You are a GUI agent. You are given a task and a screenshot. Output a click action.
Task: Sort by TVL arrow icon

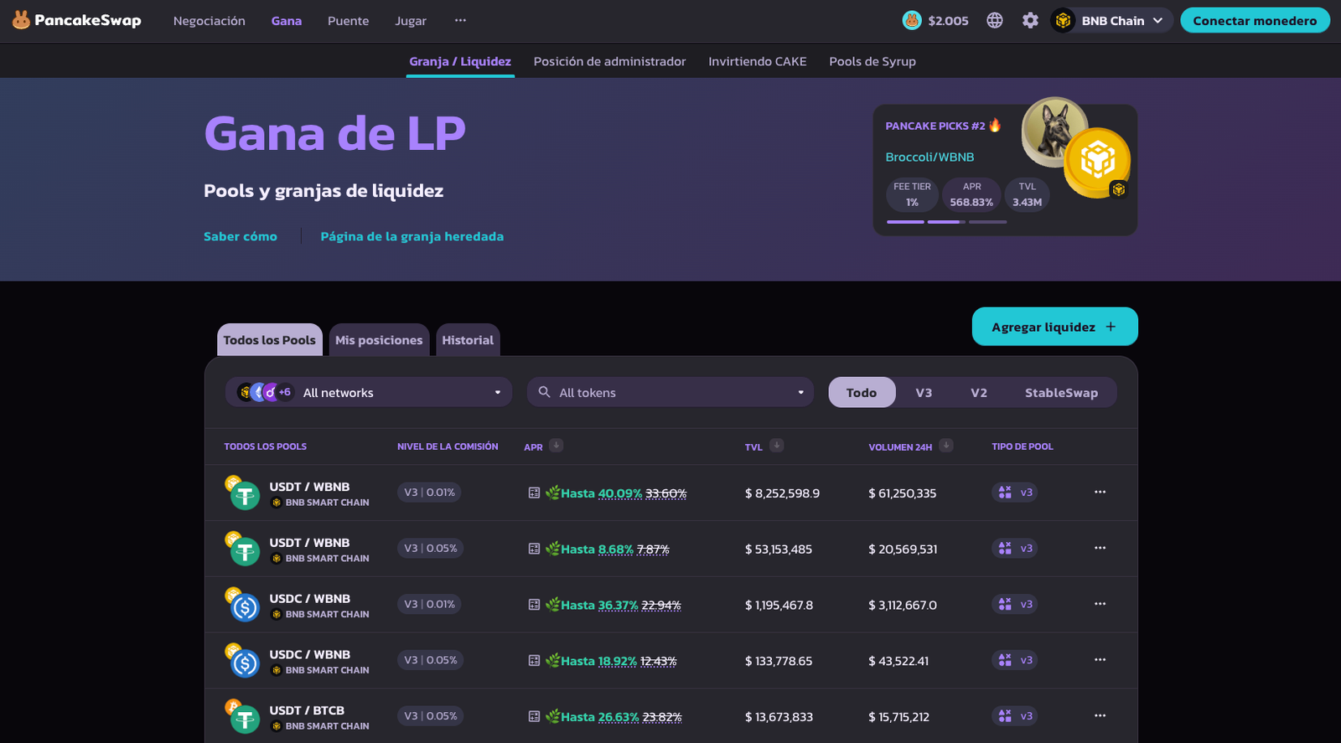(x=777, y=446)
